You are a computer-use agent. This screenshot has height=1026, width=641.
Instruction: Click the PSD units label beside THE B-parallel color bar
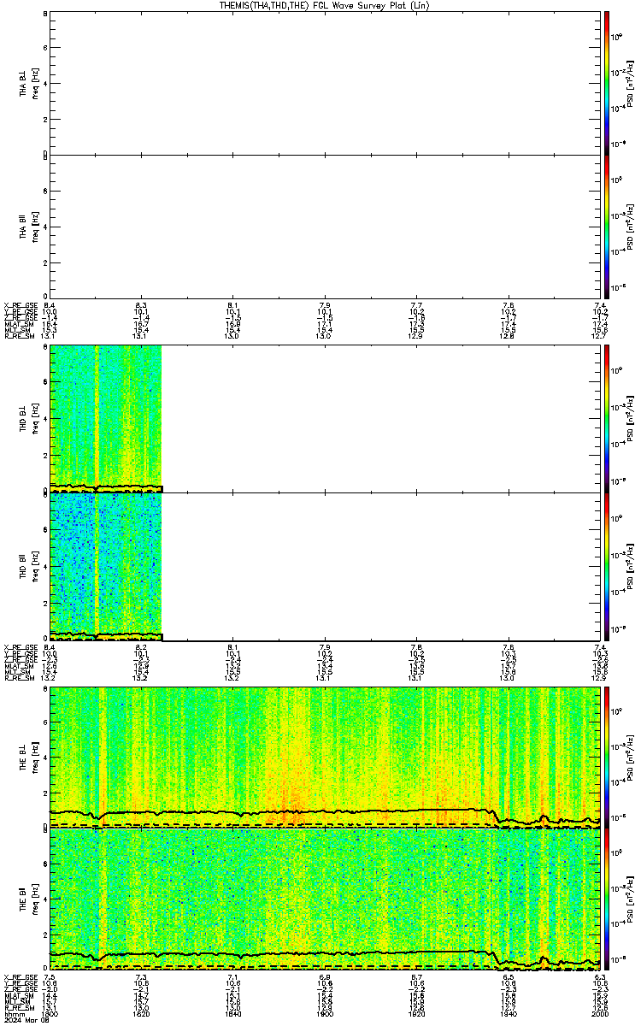pos(631,898)
